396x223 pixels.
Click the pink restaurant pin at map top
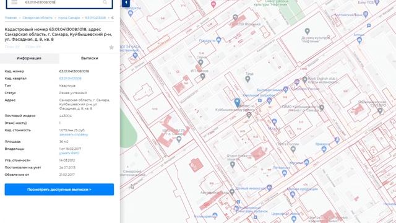click(x=213, y=4)
